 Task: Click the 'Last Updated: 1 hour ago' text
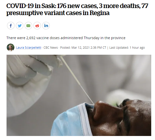pos(127,48)
